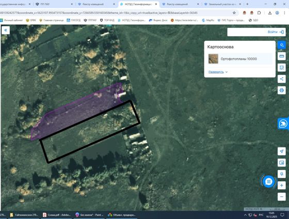
Task: Open Chrome three-dot menu
Action: pos(284,13)
